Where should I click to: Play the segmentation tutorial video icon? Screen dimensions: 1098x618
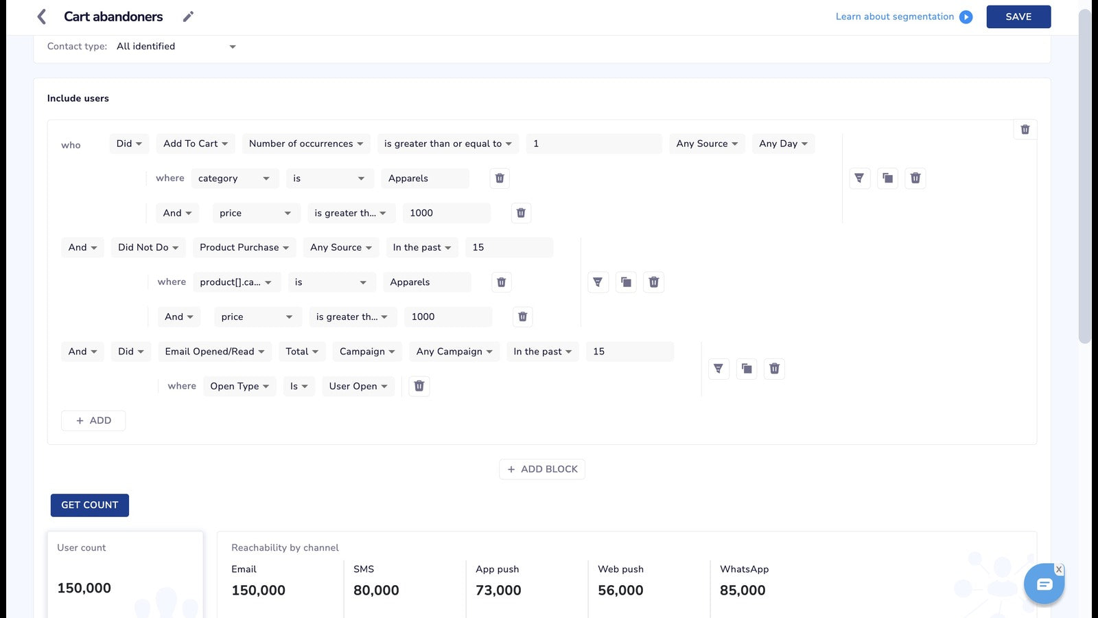pos(966,16)
